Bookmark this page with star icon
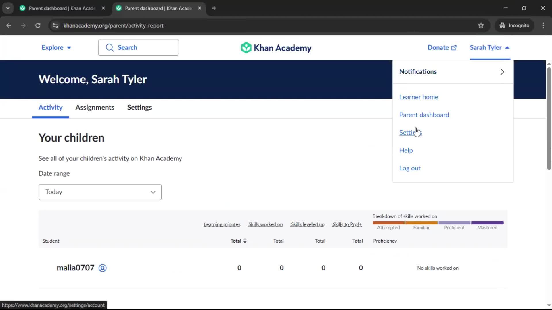 [481, 26]
